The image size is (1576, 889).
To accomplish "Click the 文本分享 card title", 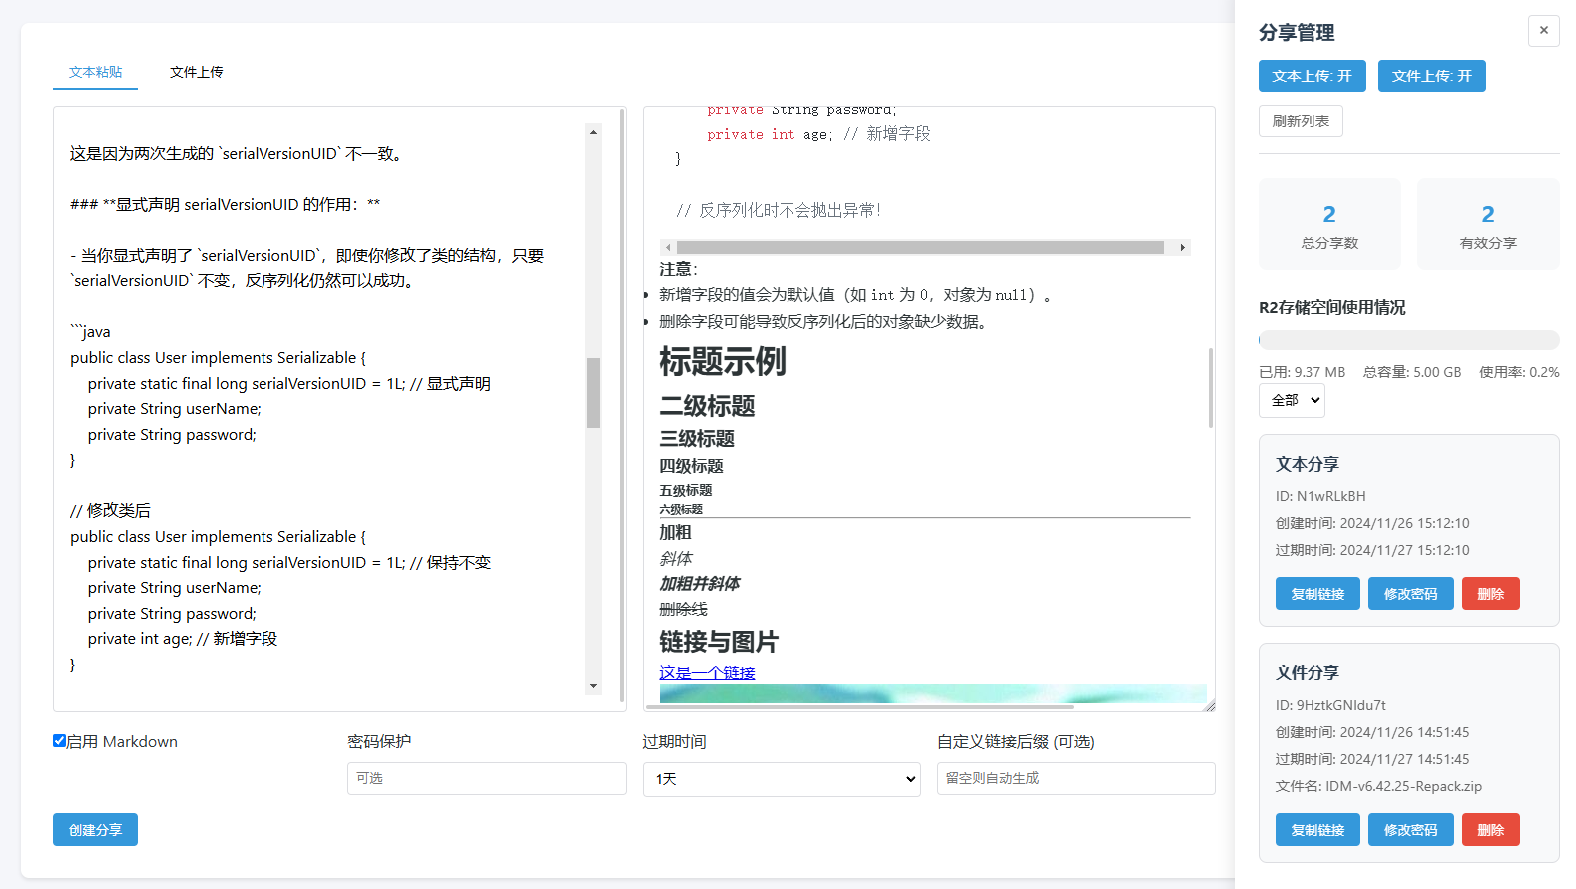I will (x=1308, y=464).
